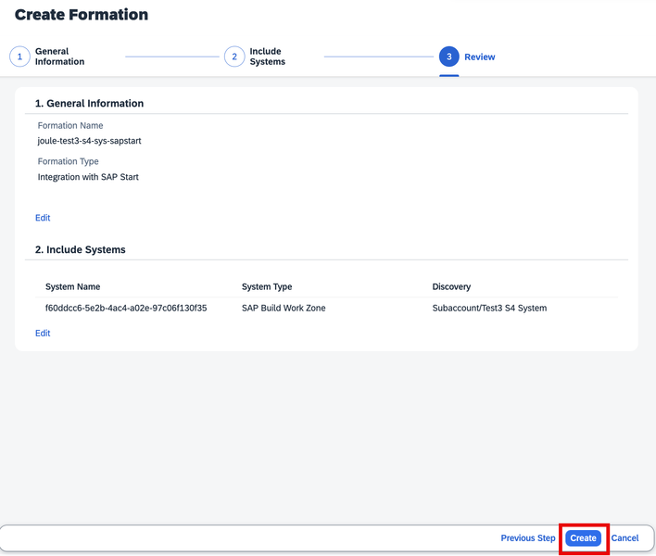This screenshot has height=556, width=656.
Task: Edit the General Information section
Action: coord(43,218)
